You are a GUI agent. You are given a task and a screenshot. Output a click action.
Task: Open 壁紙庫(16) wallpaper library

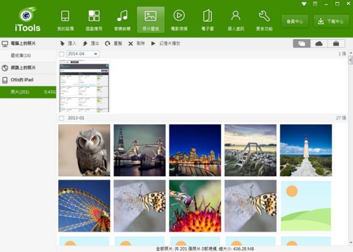tap(28, 55)
